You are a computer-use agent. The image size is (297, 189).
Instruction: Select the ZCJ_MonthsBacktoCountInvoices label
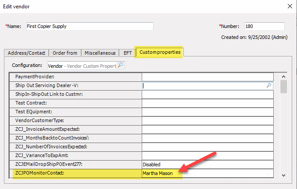(x=52, y=138)
